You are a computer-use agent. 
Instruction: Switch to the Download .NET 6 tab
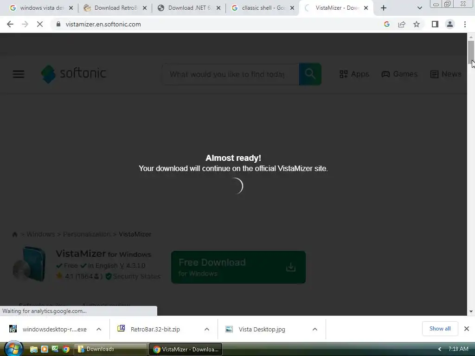(x=189, y=8)
